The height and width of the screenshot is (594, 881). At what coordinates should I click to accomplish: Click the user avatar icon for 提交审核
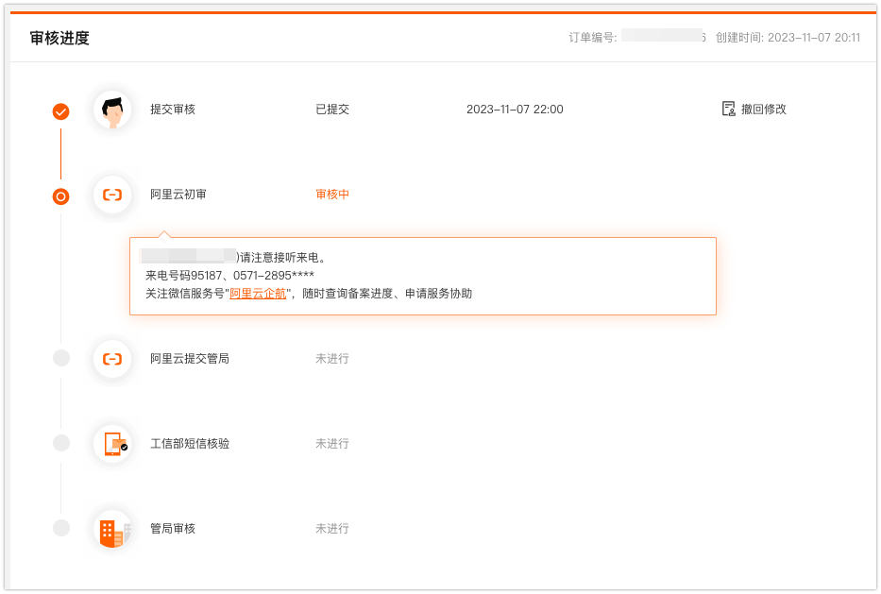tap(112, 110)
